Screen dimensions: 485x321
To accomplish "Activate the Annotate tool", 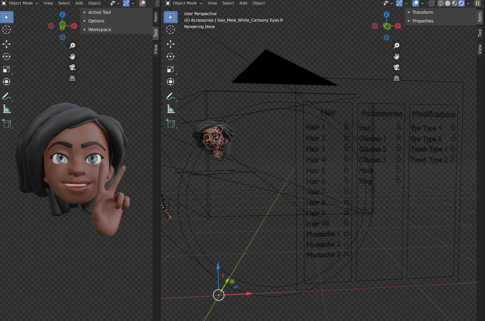I will click(x=7, y=97).
